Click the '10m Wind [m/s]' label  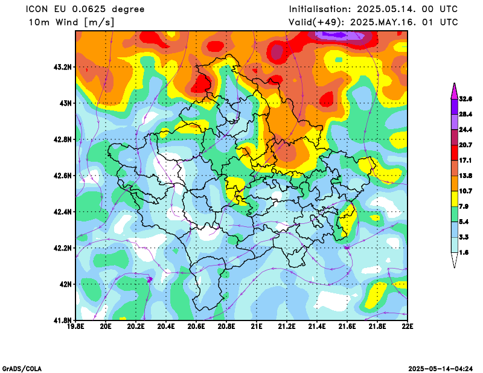point(71,22)
